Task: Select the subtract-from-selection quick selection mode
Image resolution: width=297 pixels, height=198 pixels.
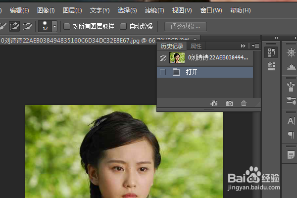Action: click(27, 26)
